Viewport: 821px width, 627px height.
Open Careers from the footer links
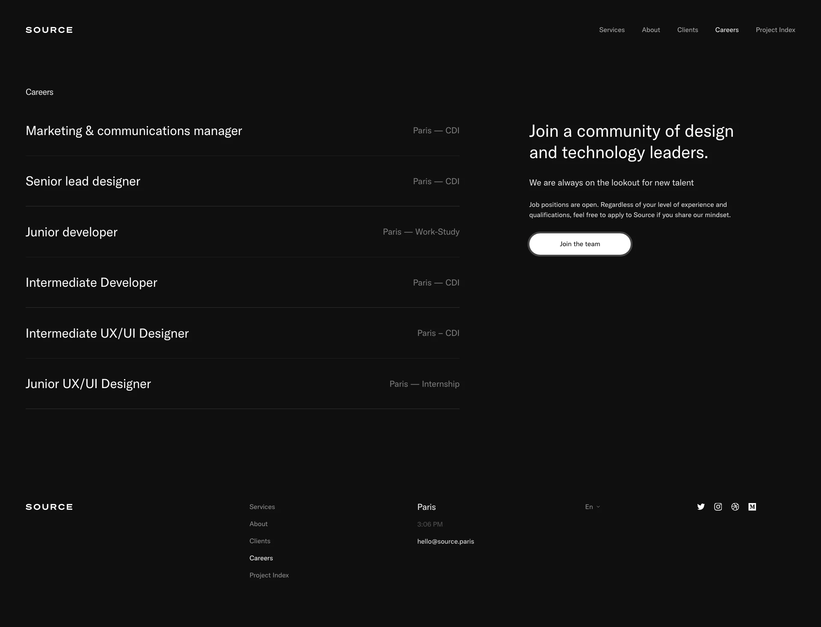[261, 558]
